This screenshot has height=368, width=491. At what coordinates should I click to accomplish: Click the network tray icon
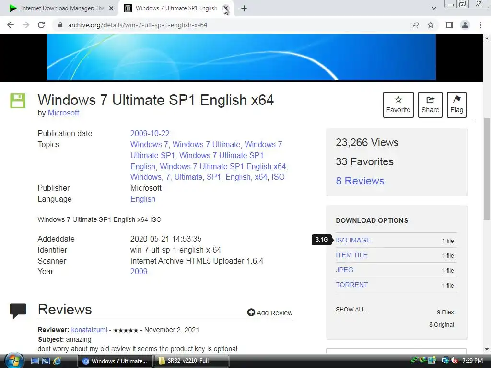445,361
